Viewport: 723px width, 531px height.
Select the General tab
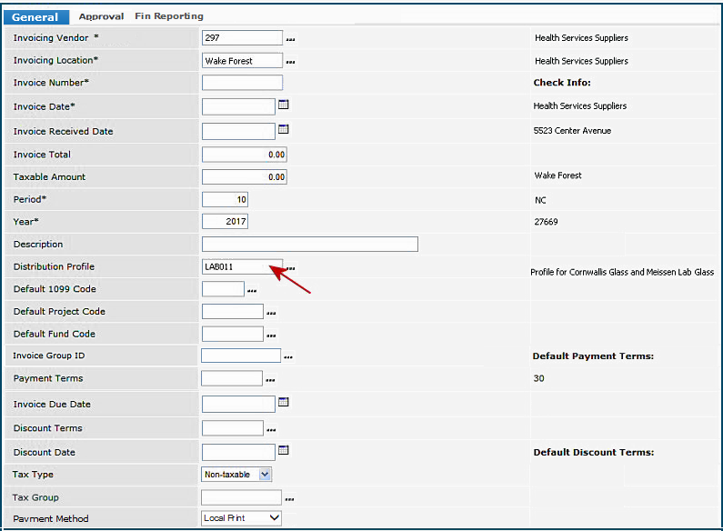tap(36, 17)
